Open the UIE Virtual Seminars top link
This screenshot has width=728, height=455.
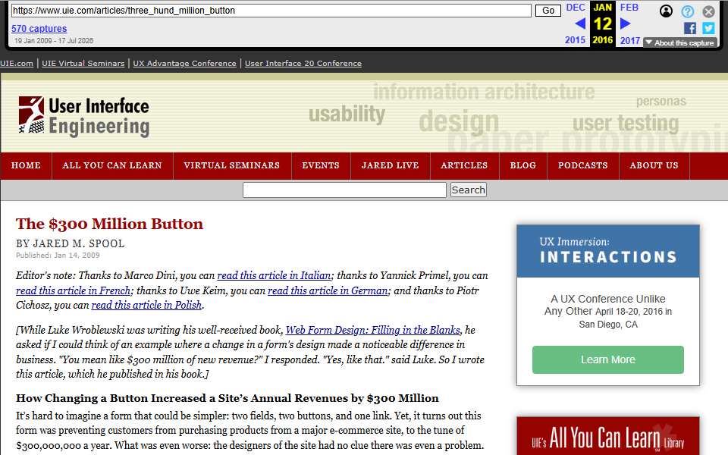point(83,63)
